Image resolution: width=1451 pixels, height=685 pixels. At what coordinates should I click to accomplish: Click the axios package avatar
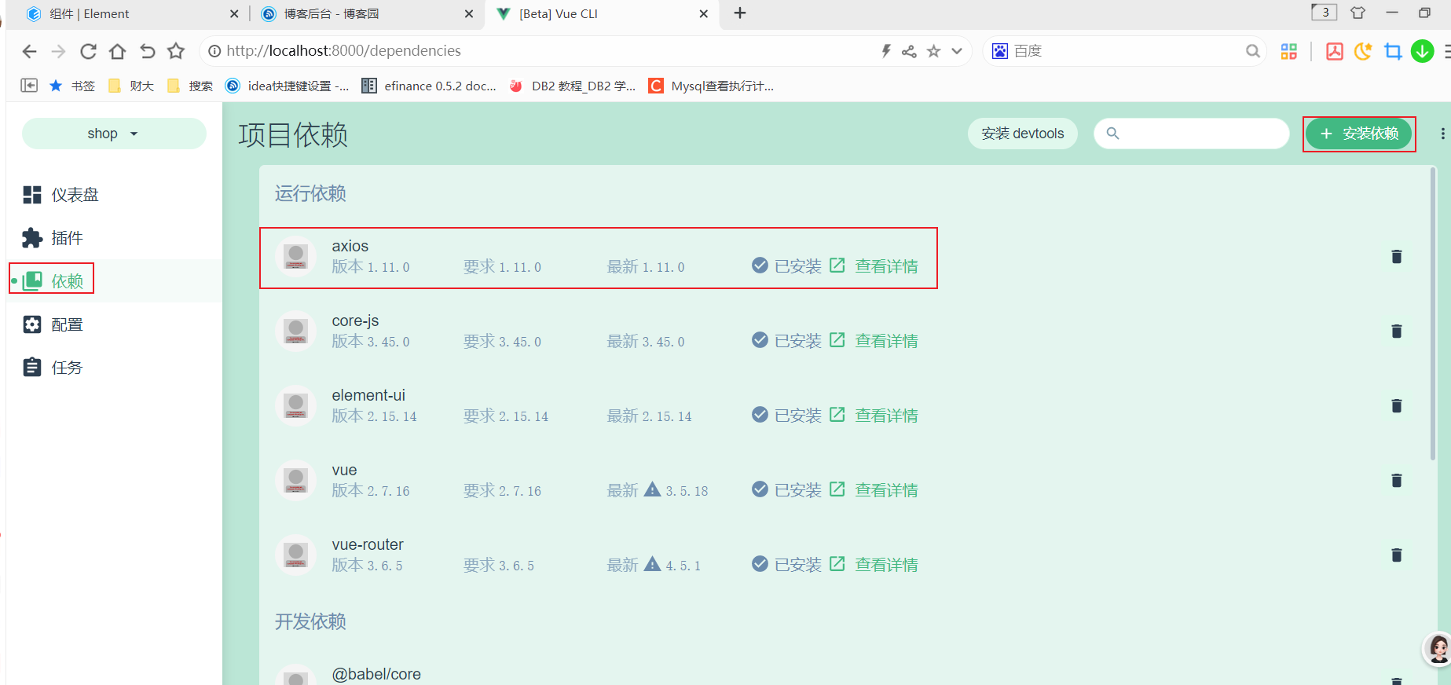pos(295,257)
